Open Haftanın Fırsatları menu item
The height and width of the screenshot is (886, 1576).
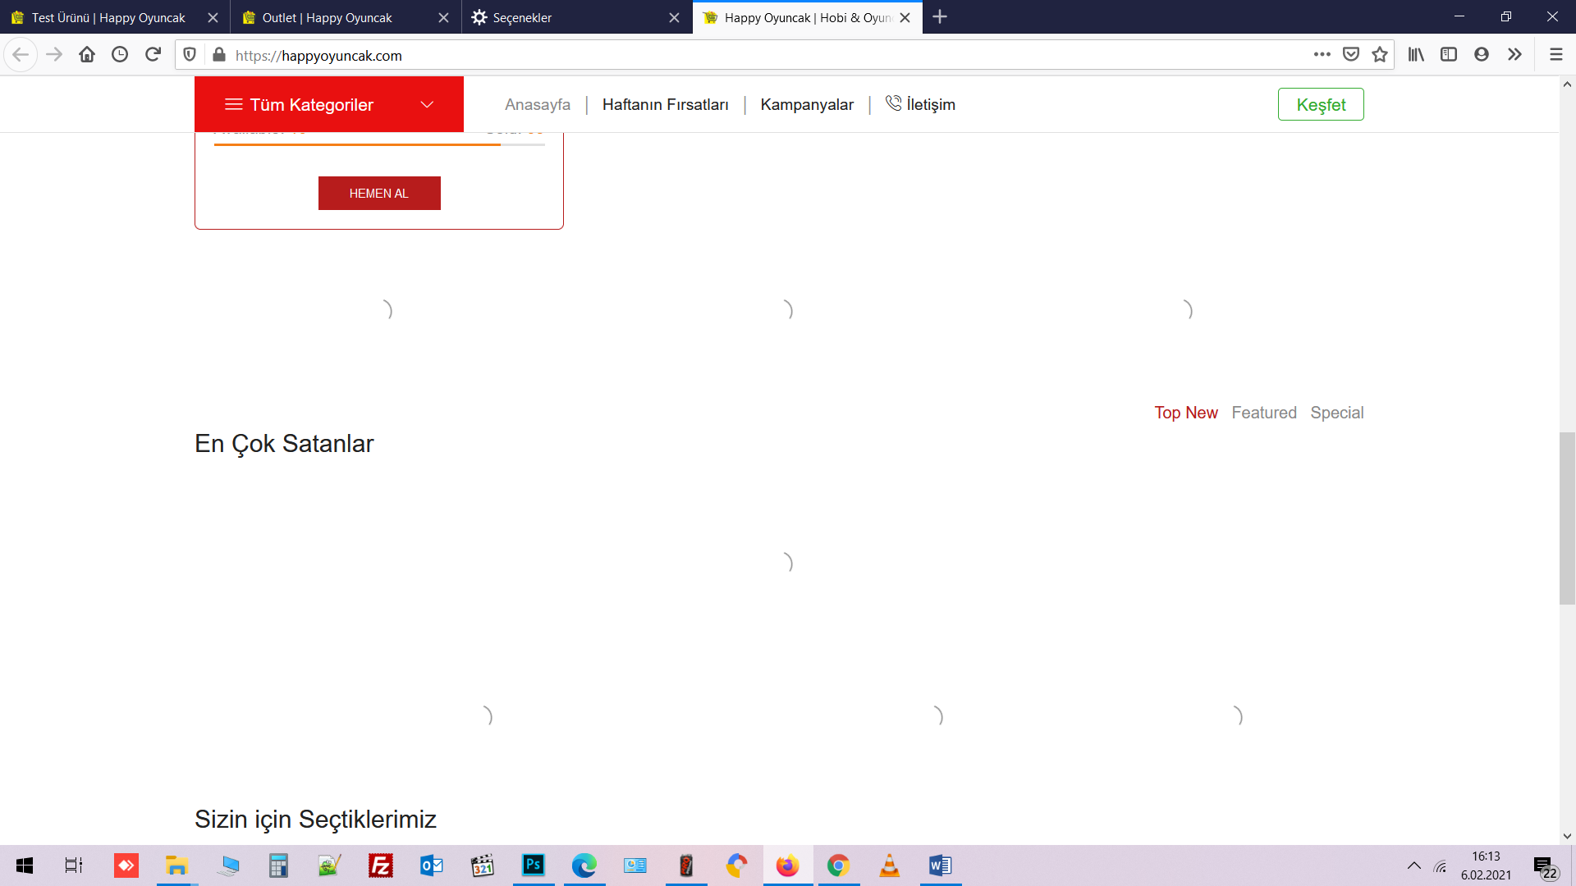[x=665, y=104]
